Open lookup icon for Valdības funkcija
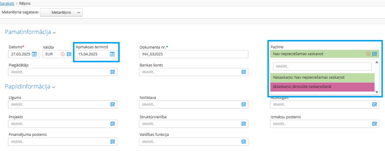The height and width of the screenshot is (151, 385). [244, 141]
